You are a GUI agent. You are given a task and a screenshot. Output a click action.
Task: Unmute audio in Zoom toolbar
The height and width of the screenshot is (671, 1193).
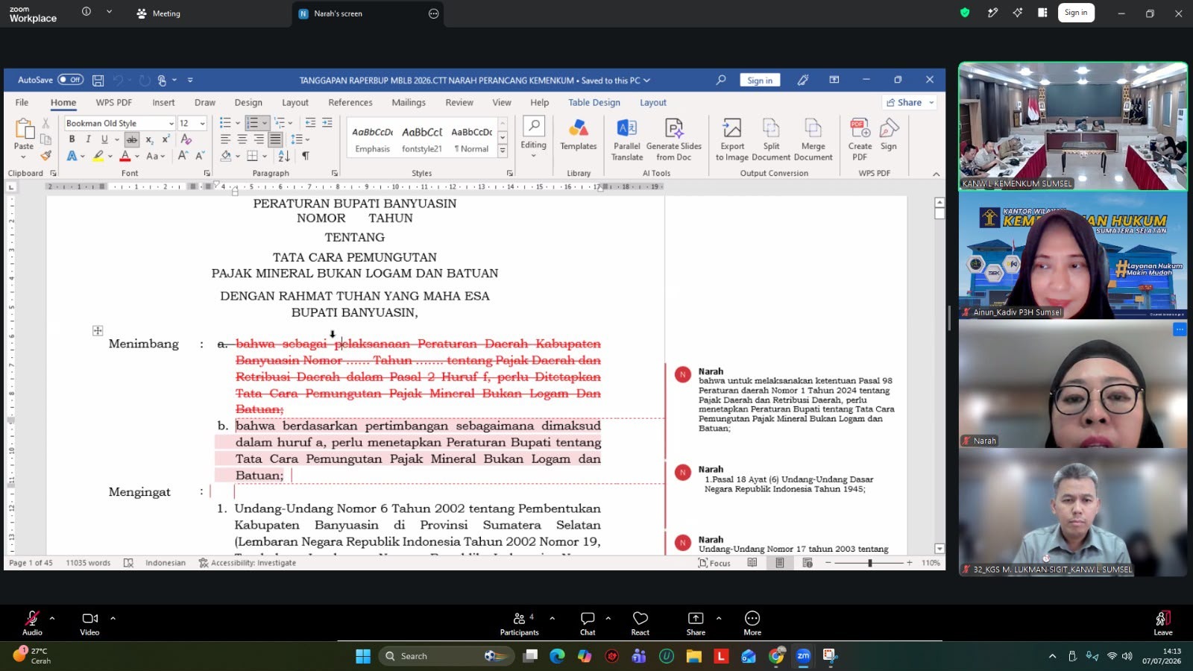tap(32, 623)
